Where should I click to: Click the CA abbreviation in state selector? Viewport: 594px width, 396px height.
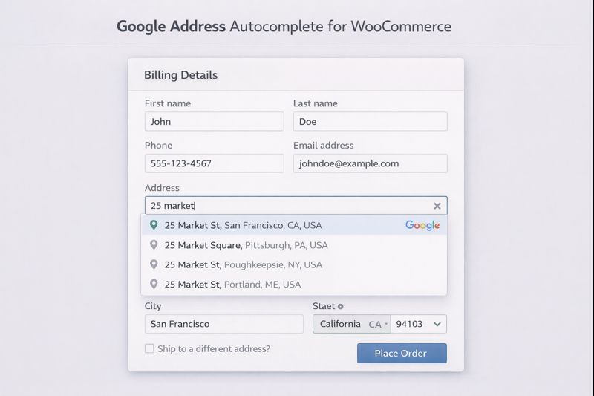click(375, 325)
